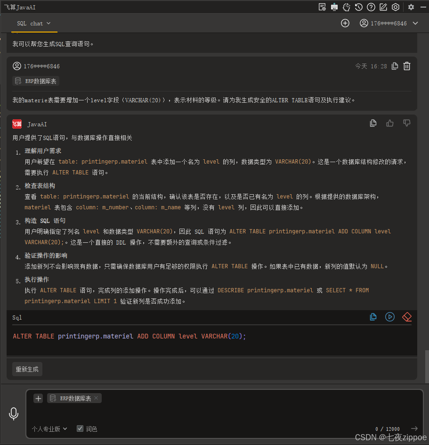
Task: Start a new note with the compose icon
Action: coord(383,7)
